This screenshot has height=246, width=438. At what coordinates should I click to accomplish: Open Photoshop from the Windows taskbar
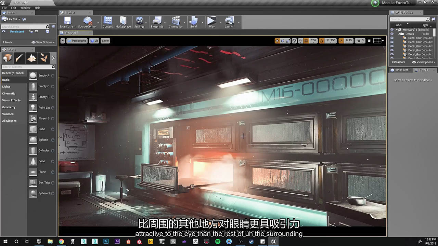106,241
